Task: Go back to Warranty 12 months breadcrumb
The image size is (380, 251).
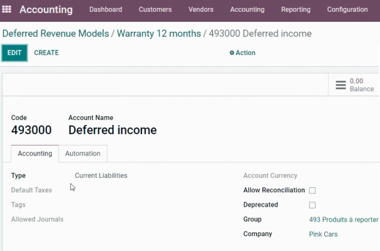Action: pos(159,34)
